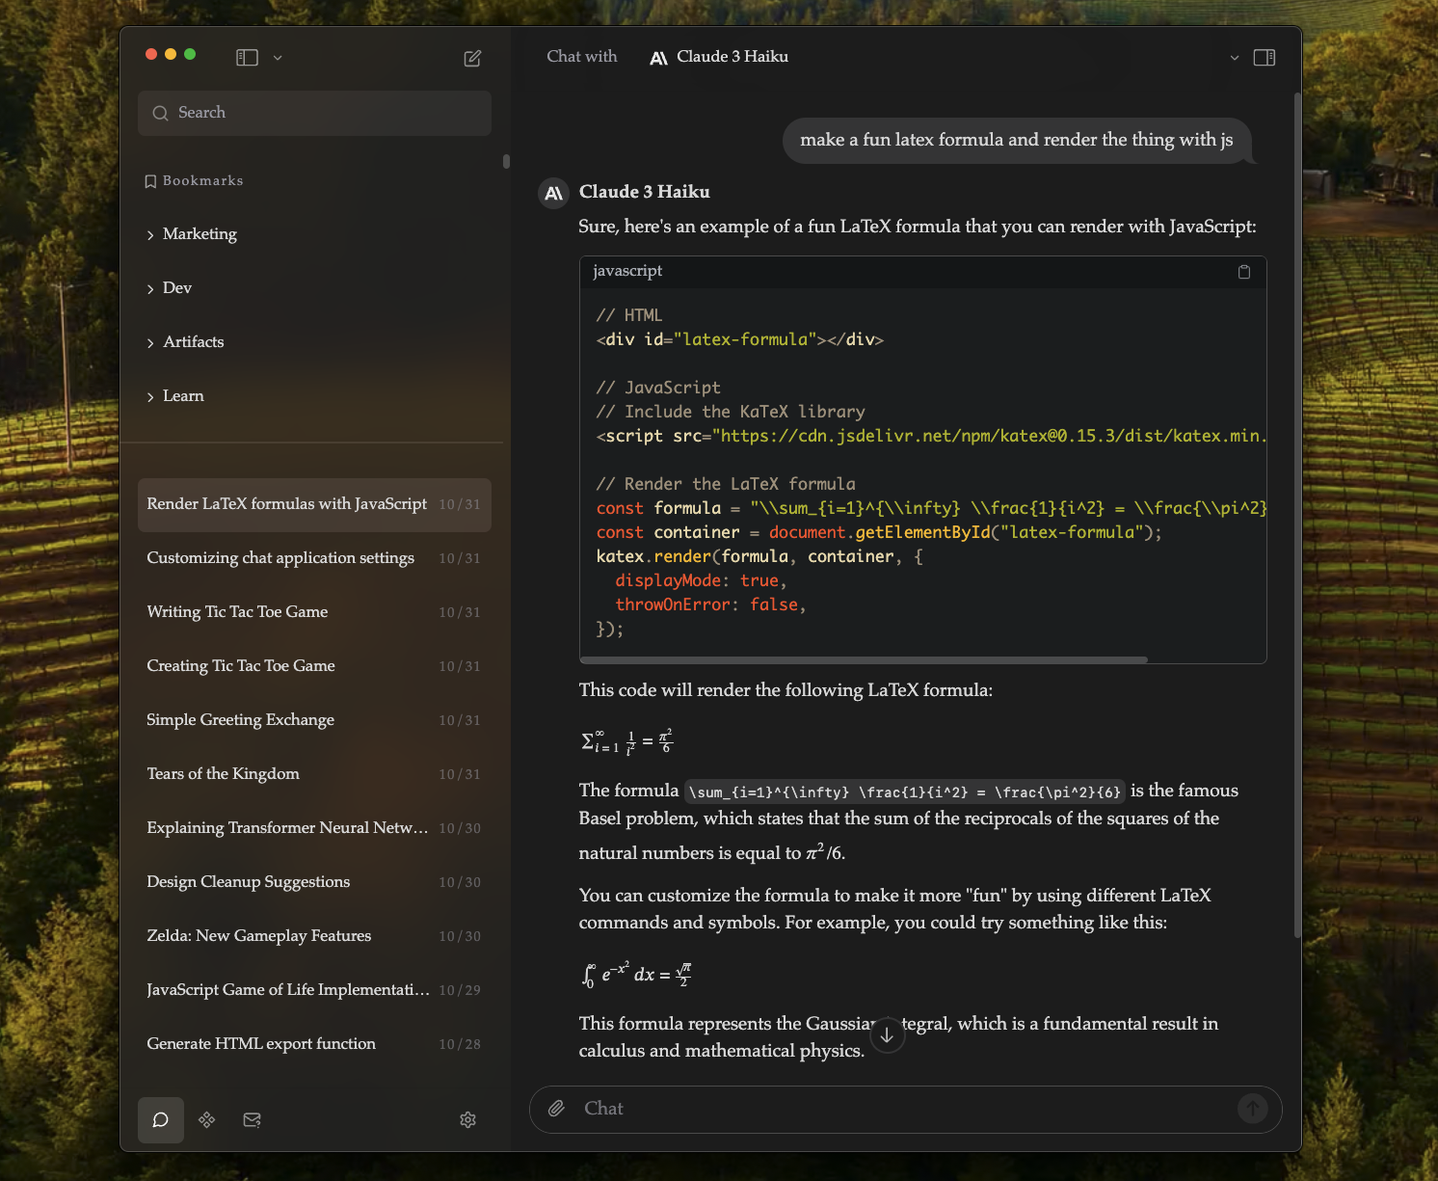
Task: Select the chats tab icon
Action: click(x=161, y=1120)
